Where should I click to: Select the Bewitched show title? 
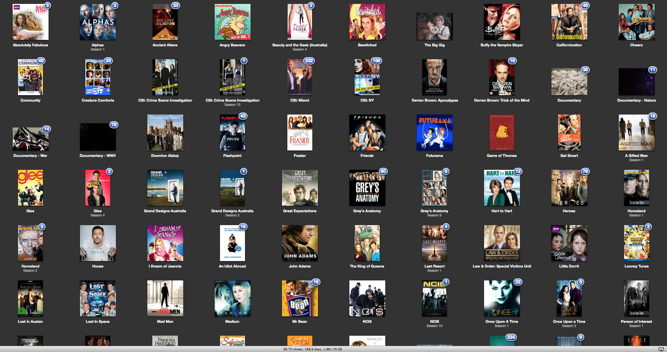coord(367,45)
